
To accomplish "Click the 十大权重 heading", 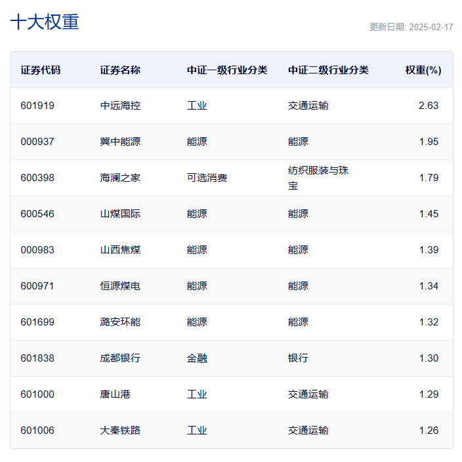I will pos(45,22).
